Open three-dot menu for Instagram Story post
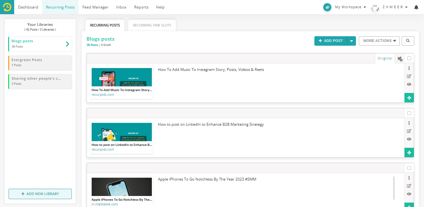Viewport: 424px width, 207px height. pos(409,68)
